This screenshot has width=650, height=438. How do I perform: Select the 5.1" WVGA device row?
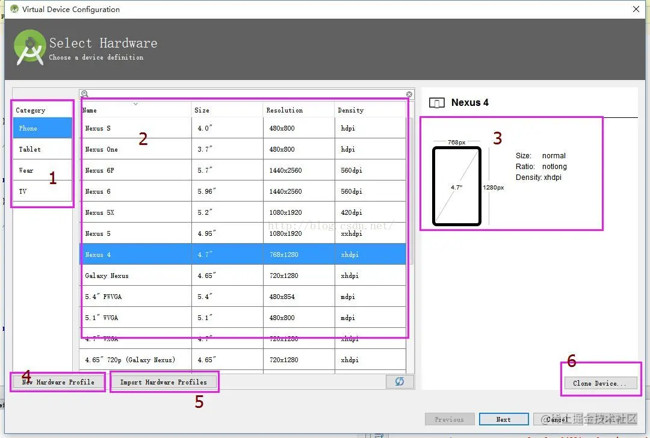(x=243, y=318)
